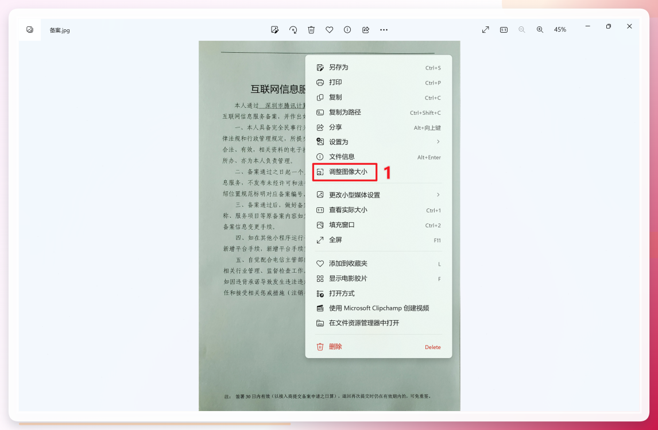The width and height of the screenshot is (658, 430).
Task: Open the three-dots more options menu
Action: (x=384, y=30)
